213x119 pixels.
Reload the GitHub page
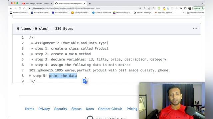20,8
